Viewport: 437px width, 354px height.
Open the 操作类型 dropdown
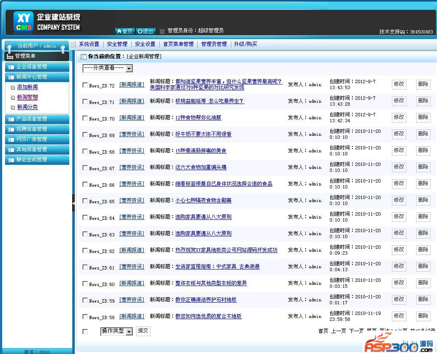pyautogui.click(x=116, y=331)
